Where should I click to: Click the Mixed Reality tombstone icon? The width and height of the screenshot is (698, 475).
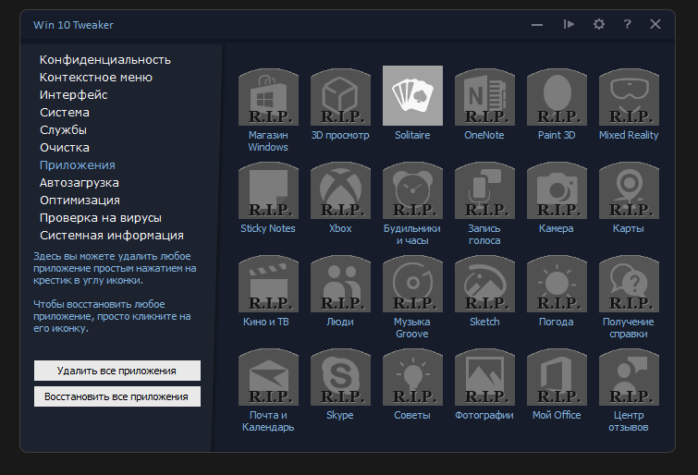pos(629,97)
